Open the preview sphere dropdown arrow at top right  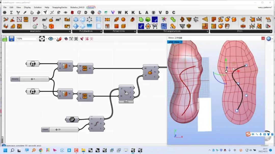click(272, 39)
